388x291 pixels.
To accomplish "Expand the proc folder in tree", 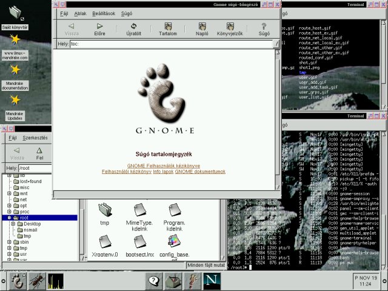I will tap(9, 212).
